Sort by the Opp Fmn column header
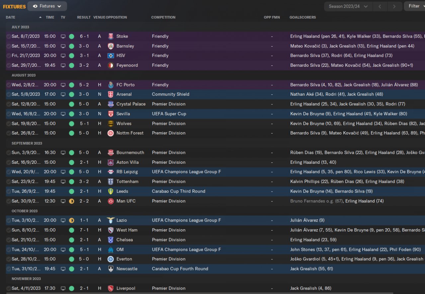 pos(272,17)
